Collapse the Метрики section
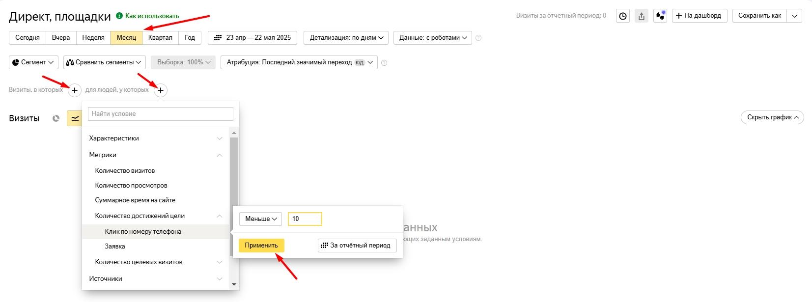Image resolution: width=812 pixels, height=302 pixels. point(156,155)
